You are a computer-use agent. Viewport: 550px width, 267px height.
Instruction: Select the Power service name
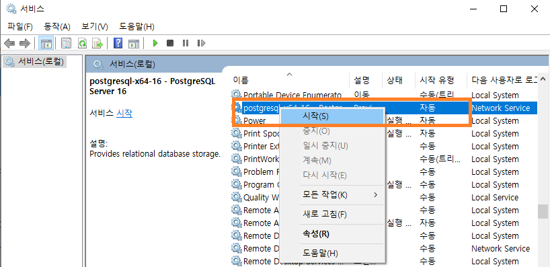(x=255, y=120)
